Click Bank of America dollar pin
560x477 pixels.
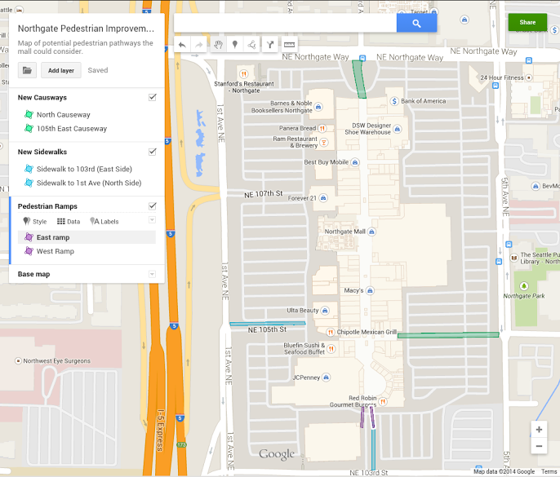tap(394, 101)
